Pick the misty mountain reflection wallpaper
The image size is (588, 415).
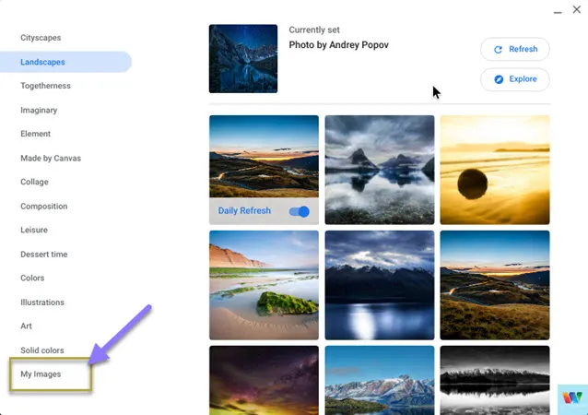380,170
